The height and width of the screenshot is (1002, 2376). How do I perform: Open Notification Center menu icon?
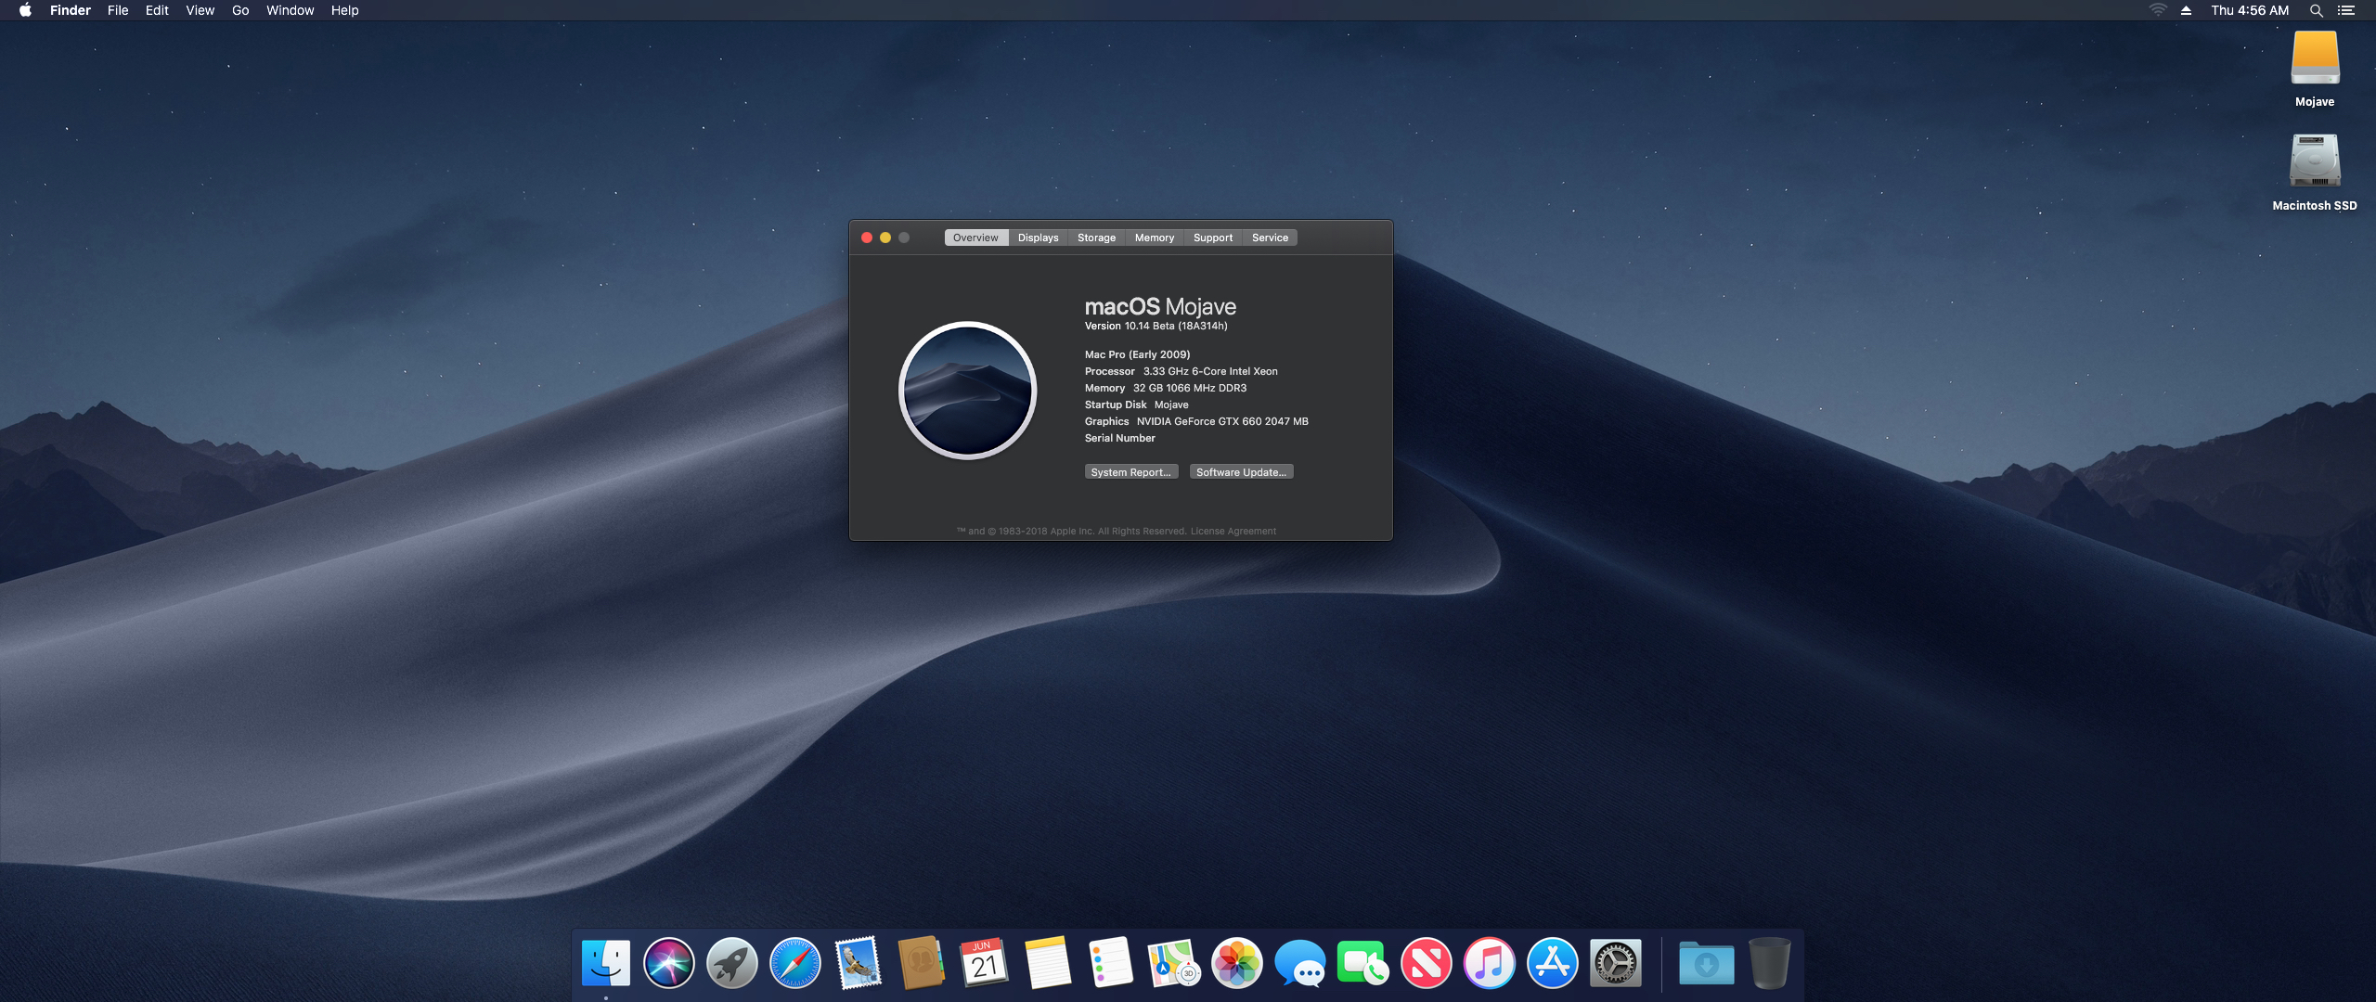2346,11
